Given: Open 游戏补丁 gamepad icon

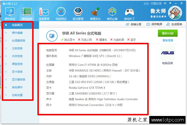Looking at the screenshot, I should tap(129, 14).
